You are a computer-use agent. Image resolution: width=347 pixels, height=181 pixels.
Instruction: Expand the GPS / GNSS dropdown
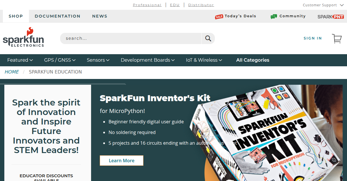click(x=60, y=60)
